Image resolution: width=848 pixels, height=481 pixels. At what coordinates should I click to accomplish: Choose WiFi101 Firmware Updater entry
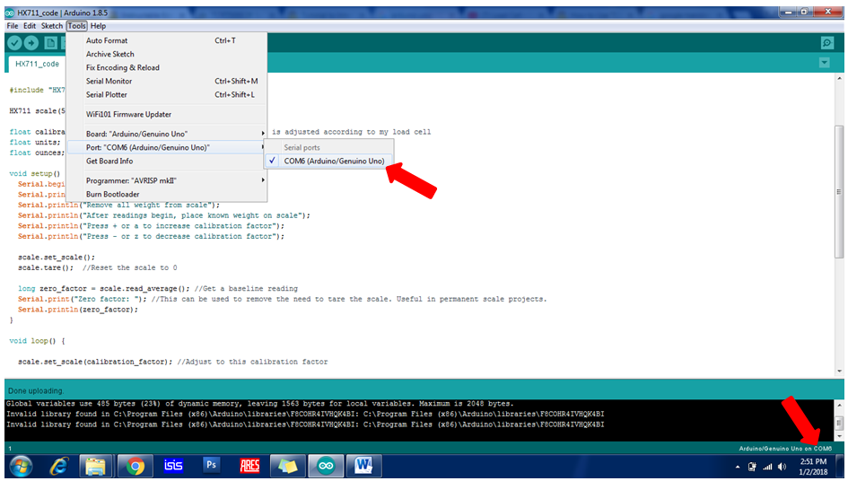tap(167, 114)
